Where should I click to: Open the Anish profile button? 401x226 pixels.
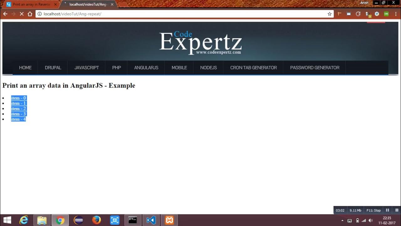(x=364, y=3)
